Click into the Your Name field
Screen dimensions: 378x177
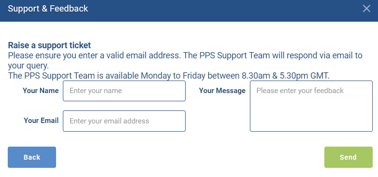(124, 91)
